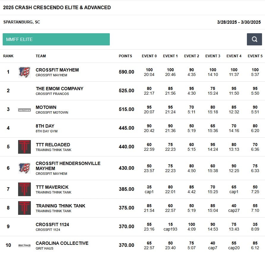The height and width of the screenshot is (254, 265).
Task: Click TTT Maverick's Event 1 time 22:01
Action: 170,192
